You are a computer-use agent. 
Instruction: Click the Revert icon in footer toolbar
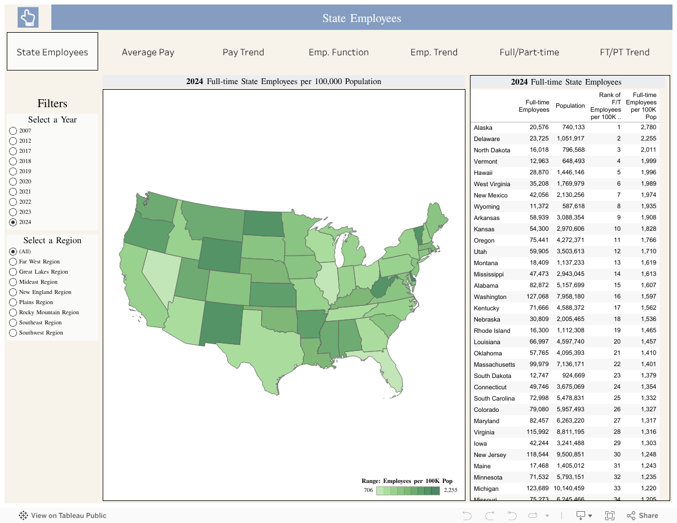511,515
